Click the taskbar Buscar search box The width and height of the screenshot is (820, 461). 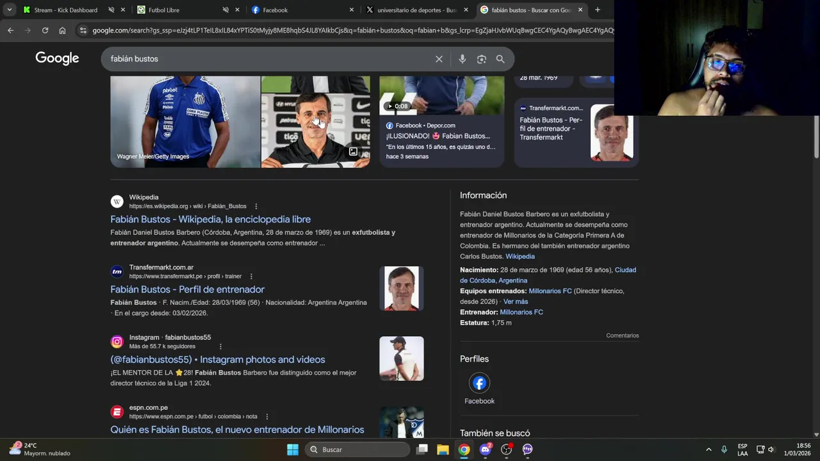[x=357, y=449]
